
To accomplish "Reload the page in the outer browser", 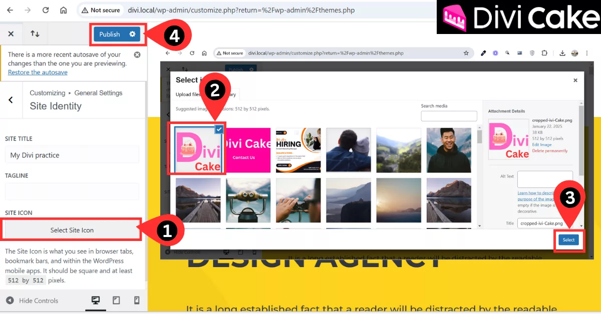I will (x=46, y=10).
